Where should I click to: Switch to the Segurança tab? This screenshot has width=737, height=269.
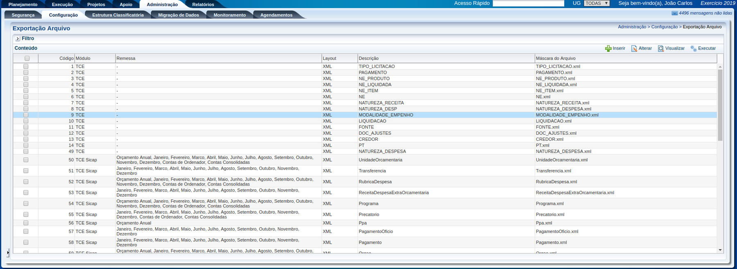[23, 15]
